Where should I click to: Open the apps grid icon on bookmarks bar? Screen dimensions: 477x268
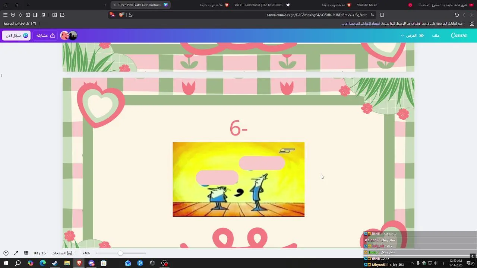tap(472, 23)
